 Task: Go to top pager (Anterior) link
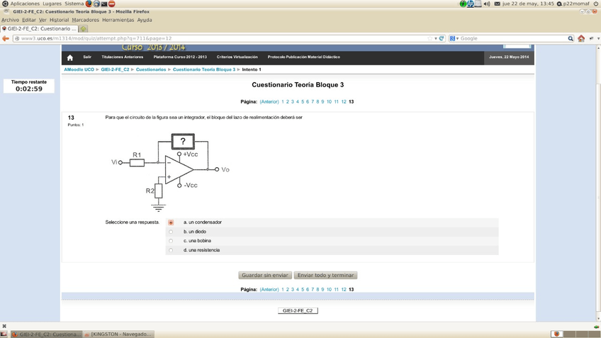tap(269, 102)
